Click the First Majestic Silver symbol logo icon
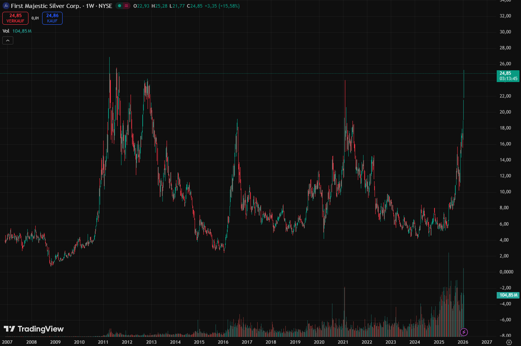521x346 pixels. tap(6, 7)
